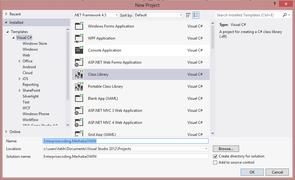This screenshot has height=180, width=295.
Task: Expand the Online section
Action: point(6,132)
